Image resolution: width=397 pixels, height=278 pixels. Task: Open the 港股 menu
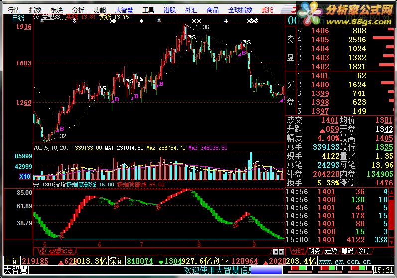(x=170, y=10)
